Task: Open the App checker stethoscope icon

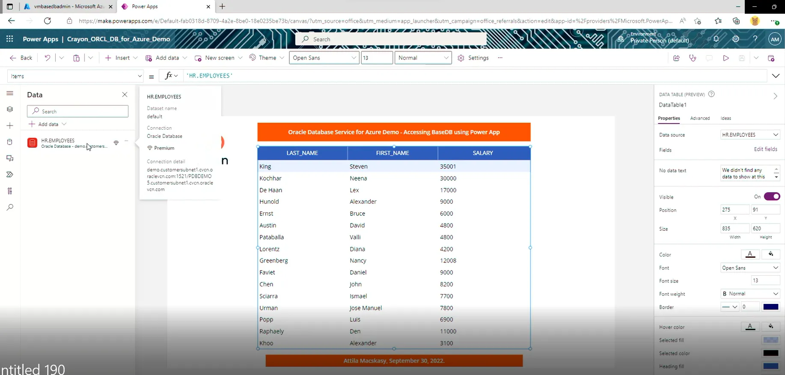Action: point(693,58)
